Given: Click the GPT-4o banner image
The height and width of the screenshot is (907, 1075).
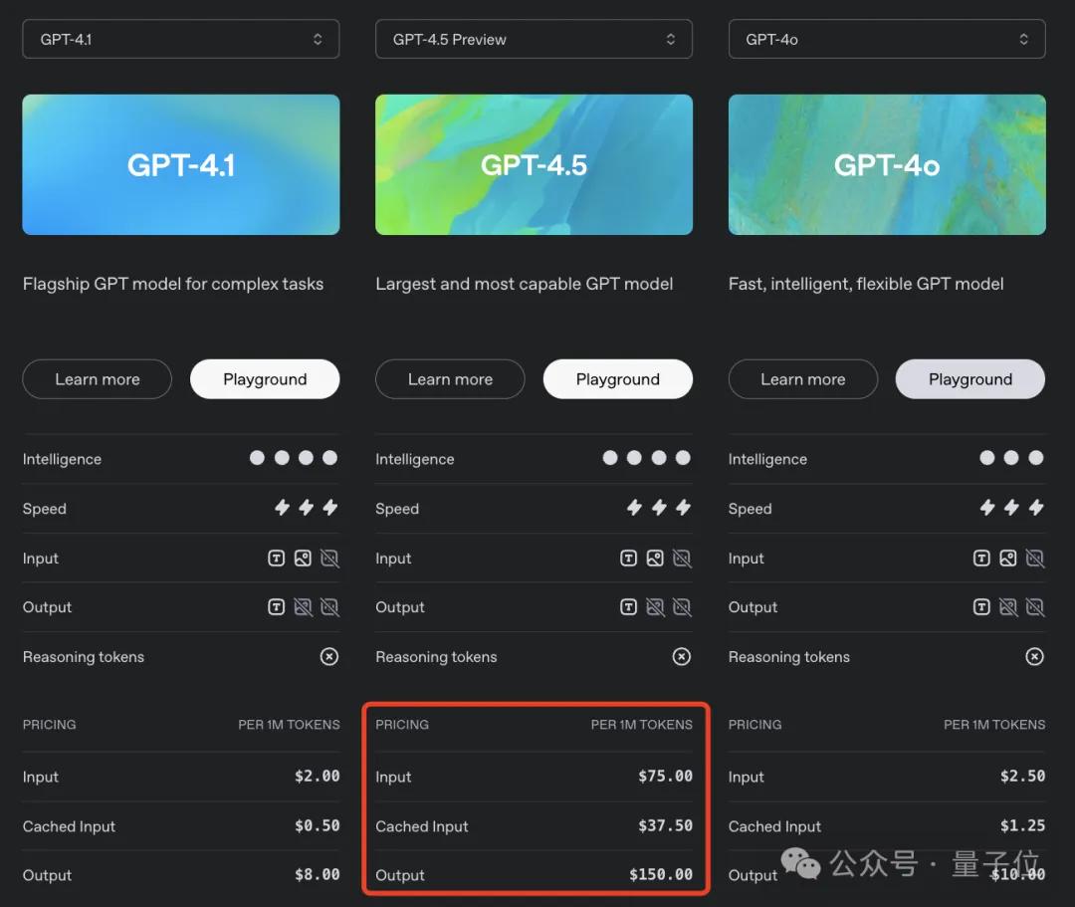Looking at the screenshot, I should [886, 164].
